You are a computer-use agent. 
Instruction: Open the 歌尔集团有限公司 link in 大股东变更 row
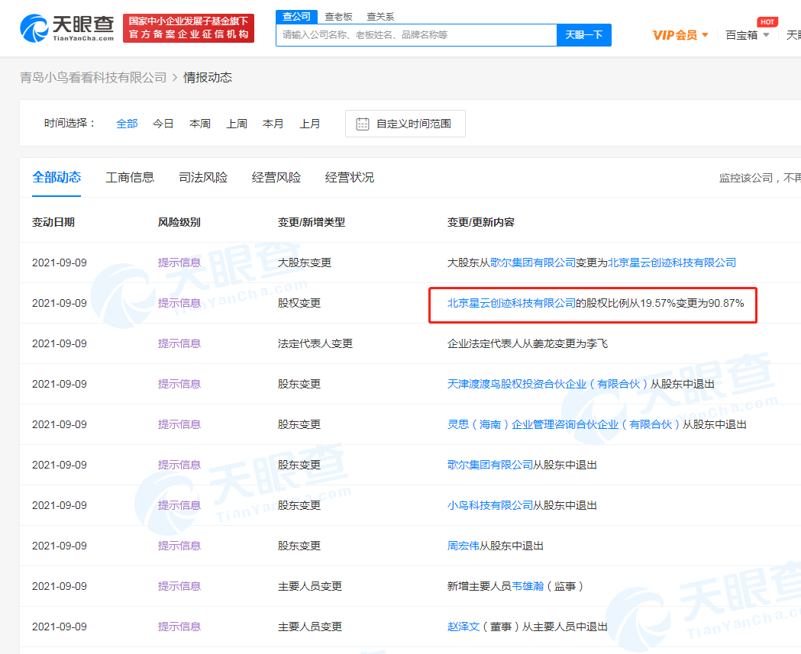(533, 263)
